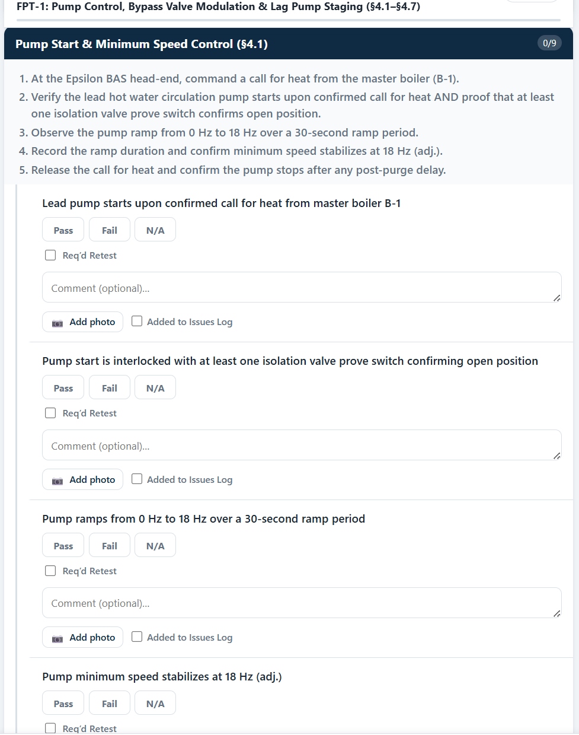The image size is (579, 735).
Task: Mark minimum speed stabilizes item as Pass
Action: pos(63,704)
